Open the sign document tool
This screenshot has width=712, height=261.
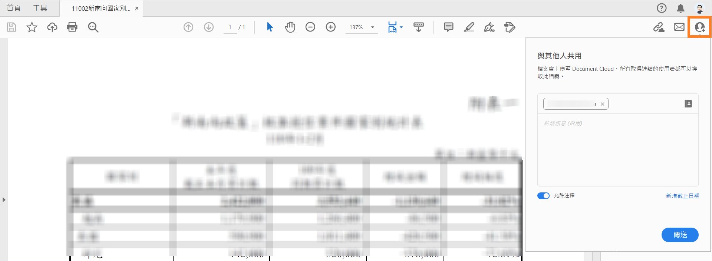[x=489, y=27]
